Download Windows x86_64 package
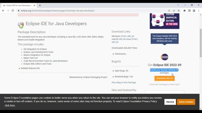Image resolution: width=202 pixels, height=113 pixels. coord(131,36)
